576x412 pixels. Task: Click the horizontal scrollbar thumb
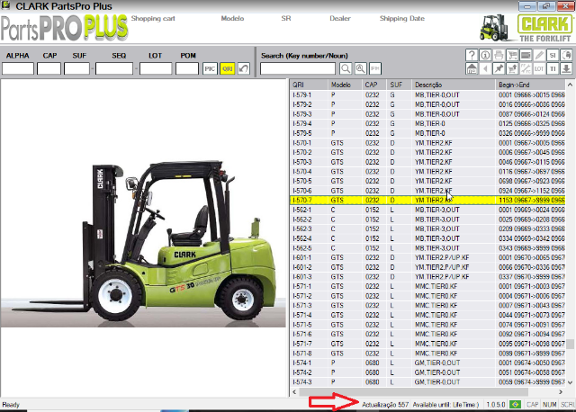pyautogui.click(x=414, y=392)
